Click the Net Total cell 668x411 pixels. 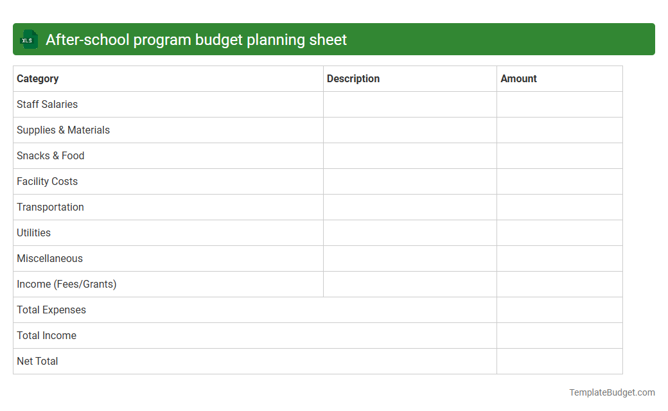[37, 361]
